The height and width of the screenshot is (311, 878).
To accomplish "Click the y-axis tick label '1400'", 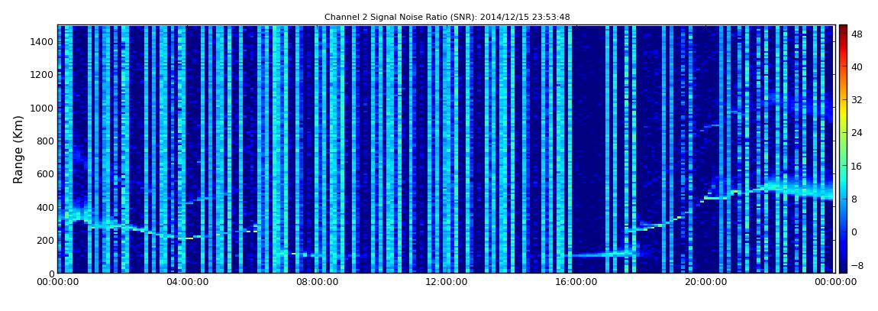I will point(43,41).
